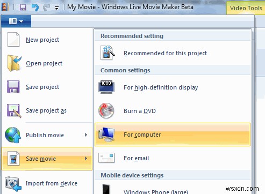Select Recommended for this project option
This screenshot has width=265, height=194.
173,53
